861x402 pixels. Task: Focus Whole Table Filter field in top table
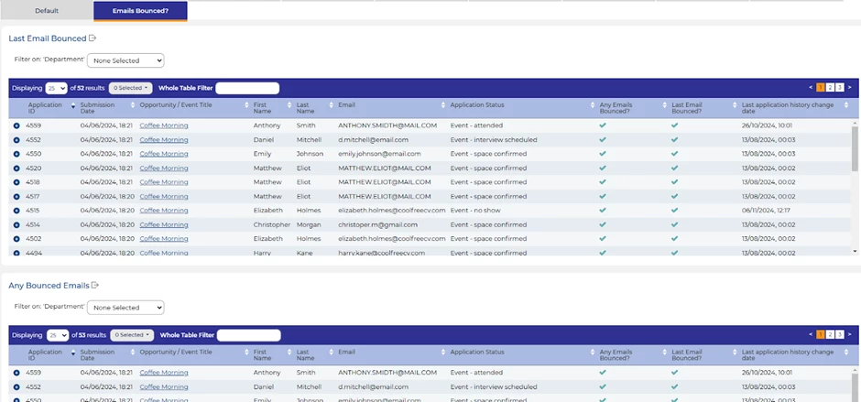[247, 88]
